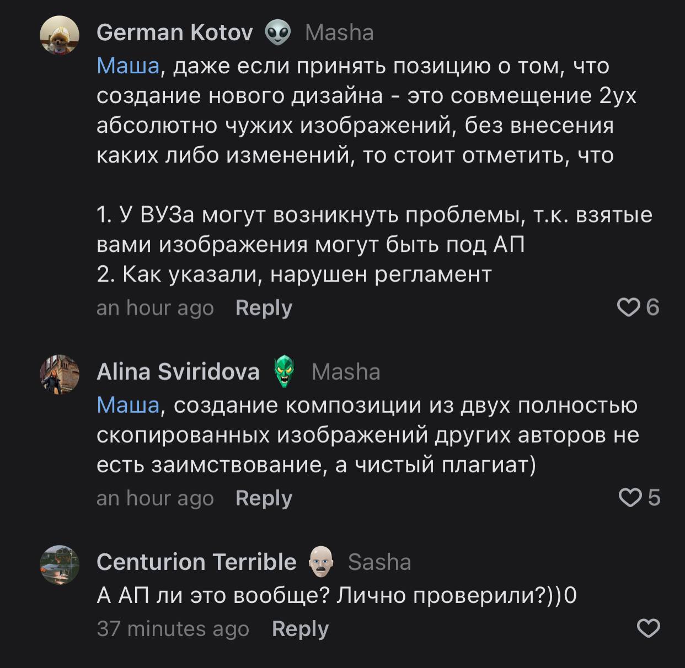Viewport: 685px width, 668px height.
Task: Open the Centurion Terrible username link
Action: pos(196,562)
